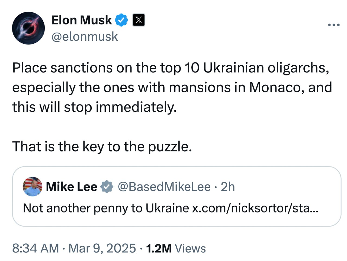Click the Mike Lee name in quoted post
347x261 pixels.
pyautogui.click(x=72, y=187)
